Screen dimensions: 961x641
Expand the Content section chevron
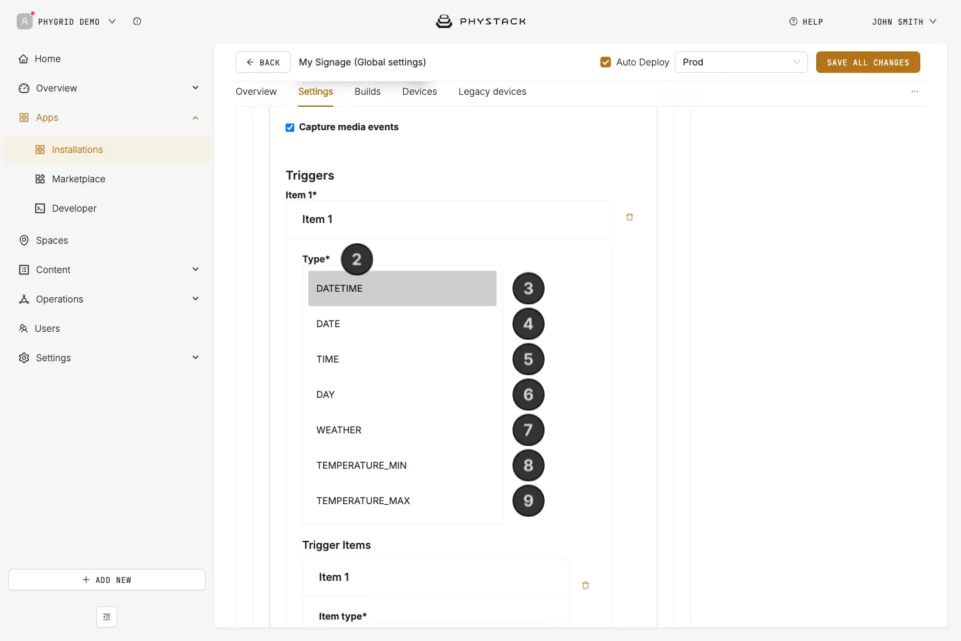[x=196, y=269]
